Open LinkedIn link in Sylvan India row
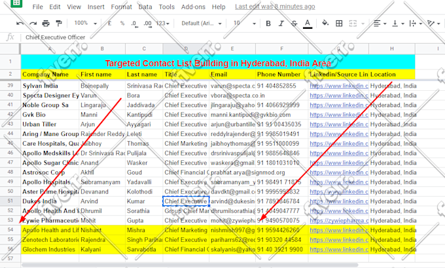The image size is (445, 268). coord(339,86)
